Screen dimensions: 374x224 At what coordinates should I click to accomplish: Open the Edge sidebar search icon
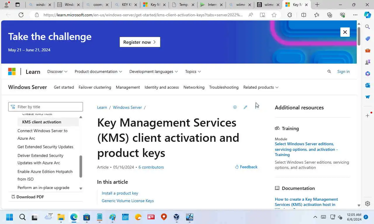[x=368, y=27]
